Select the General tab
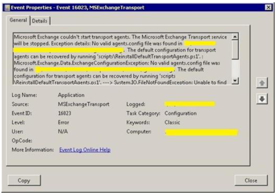 pyautogui.click(x=18, y=20)
